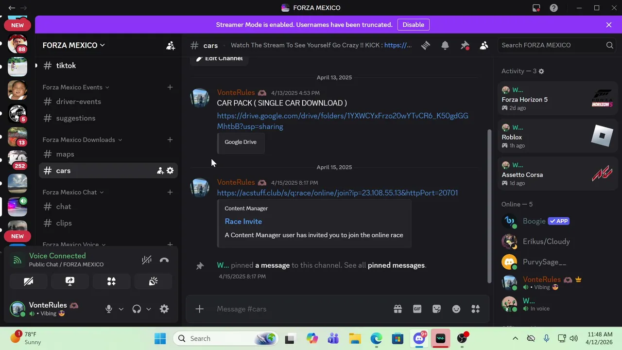Open the Google Drive car pack link
The width and height of the screenshot is (622, 350).
[x=343, y=121]
